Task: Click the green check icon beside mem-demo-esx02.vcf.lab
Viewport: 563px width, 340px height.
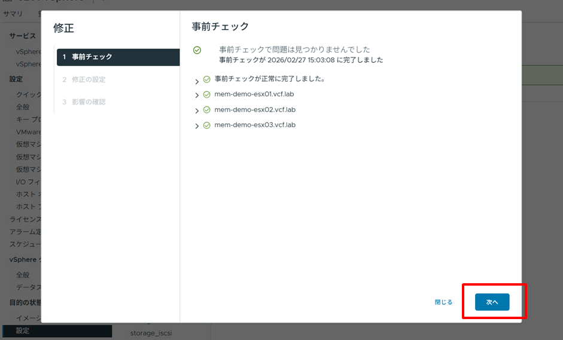Action: (x=207, y=110)
